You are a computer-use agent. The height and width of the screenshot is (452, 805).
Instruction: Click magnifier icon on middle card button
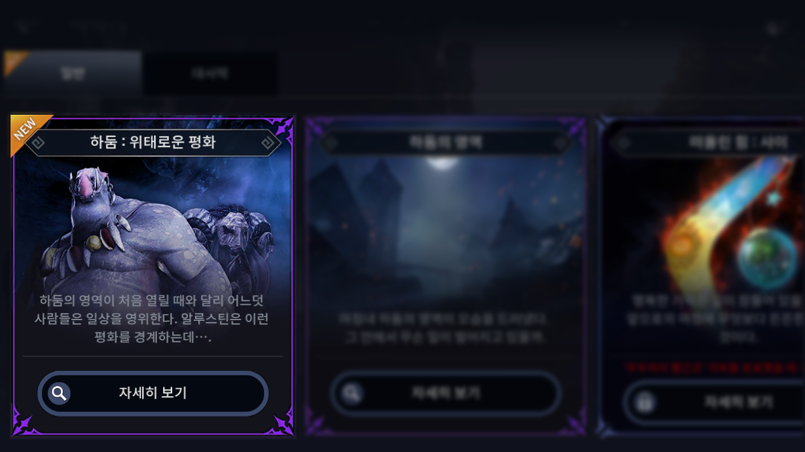tap(352, 394)
